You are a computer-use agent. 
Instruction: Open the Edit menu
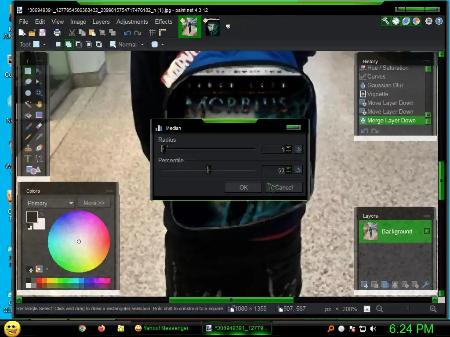coord(40,22)
